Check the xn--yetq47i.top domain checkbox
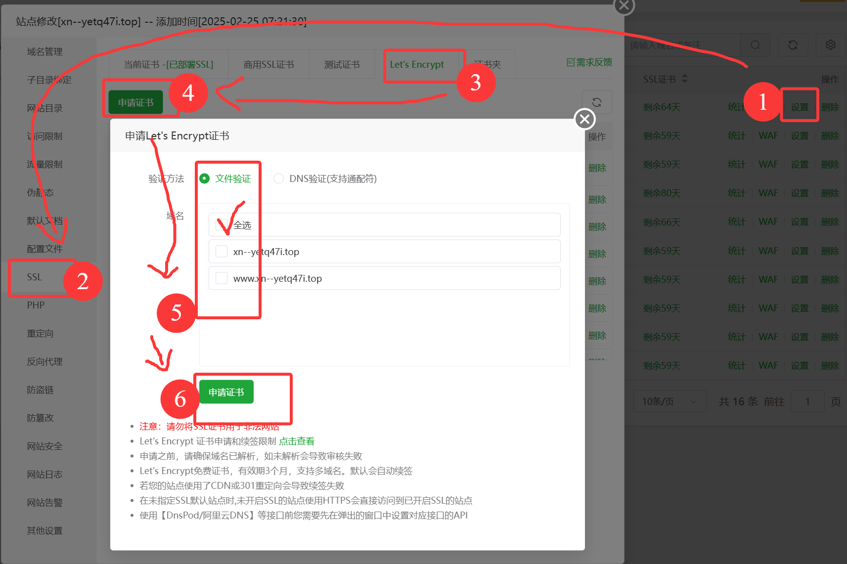The width and height of the screenshot is (847, 564). click(222, 252)
